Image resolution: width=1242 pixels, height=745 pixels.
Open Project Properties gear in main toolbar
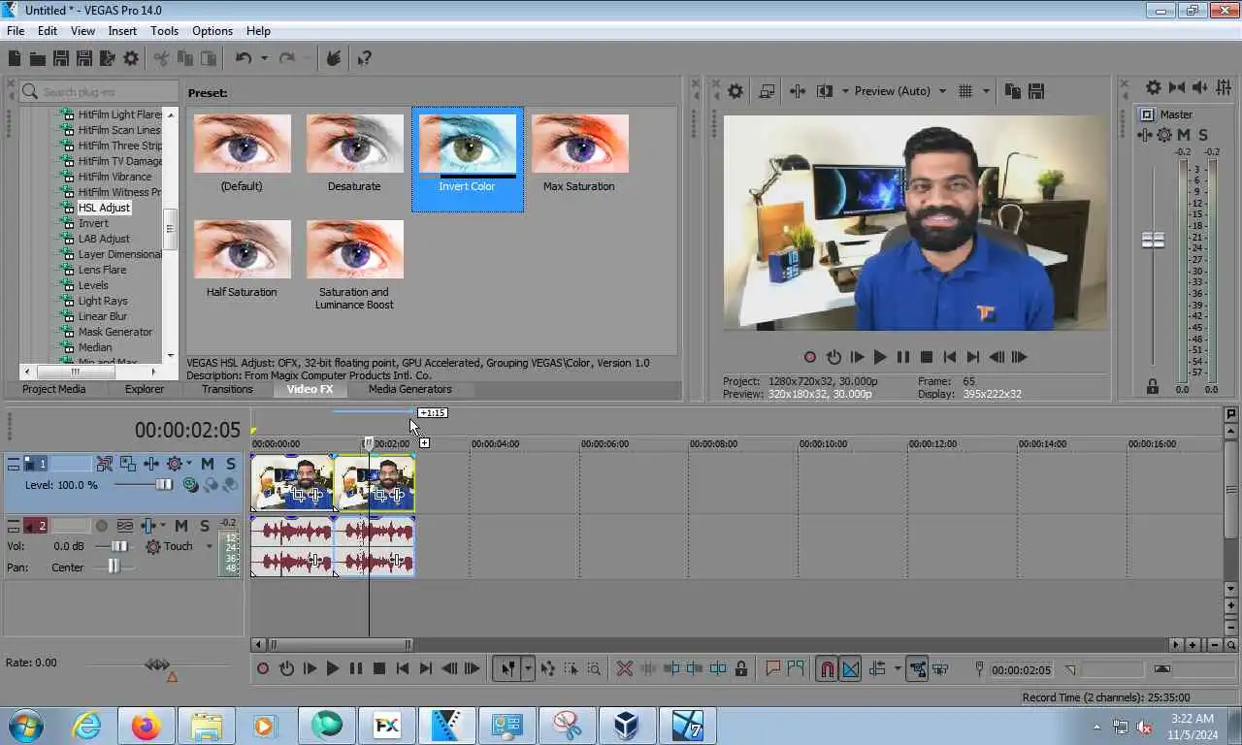pos(131,59)
